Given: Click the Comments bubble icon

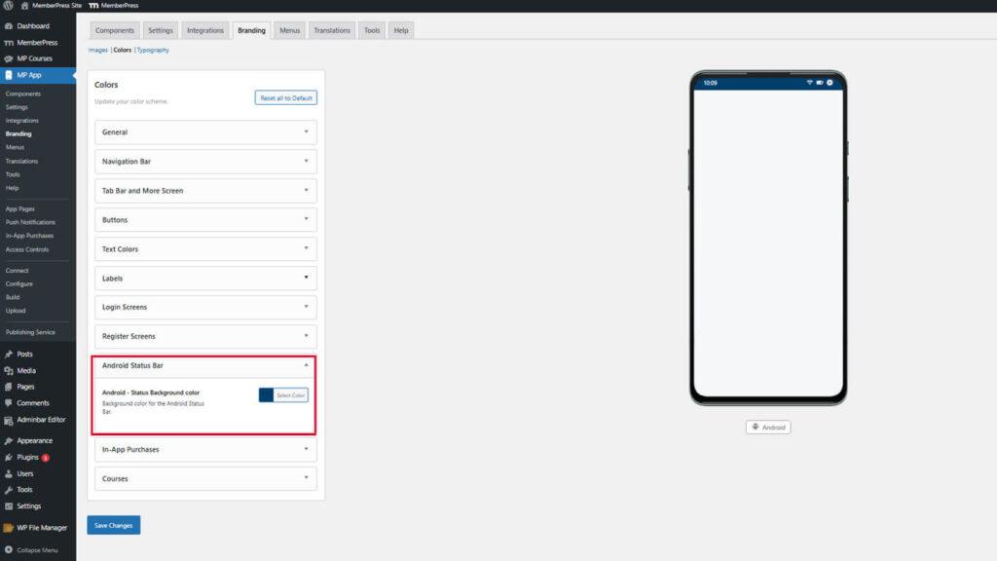Looking at the screenshot, I should point(9,402).
